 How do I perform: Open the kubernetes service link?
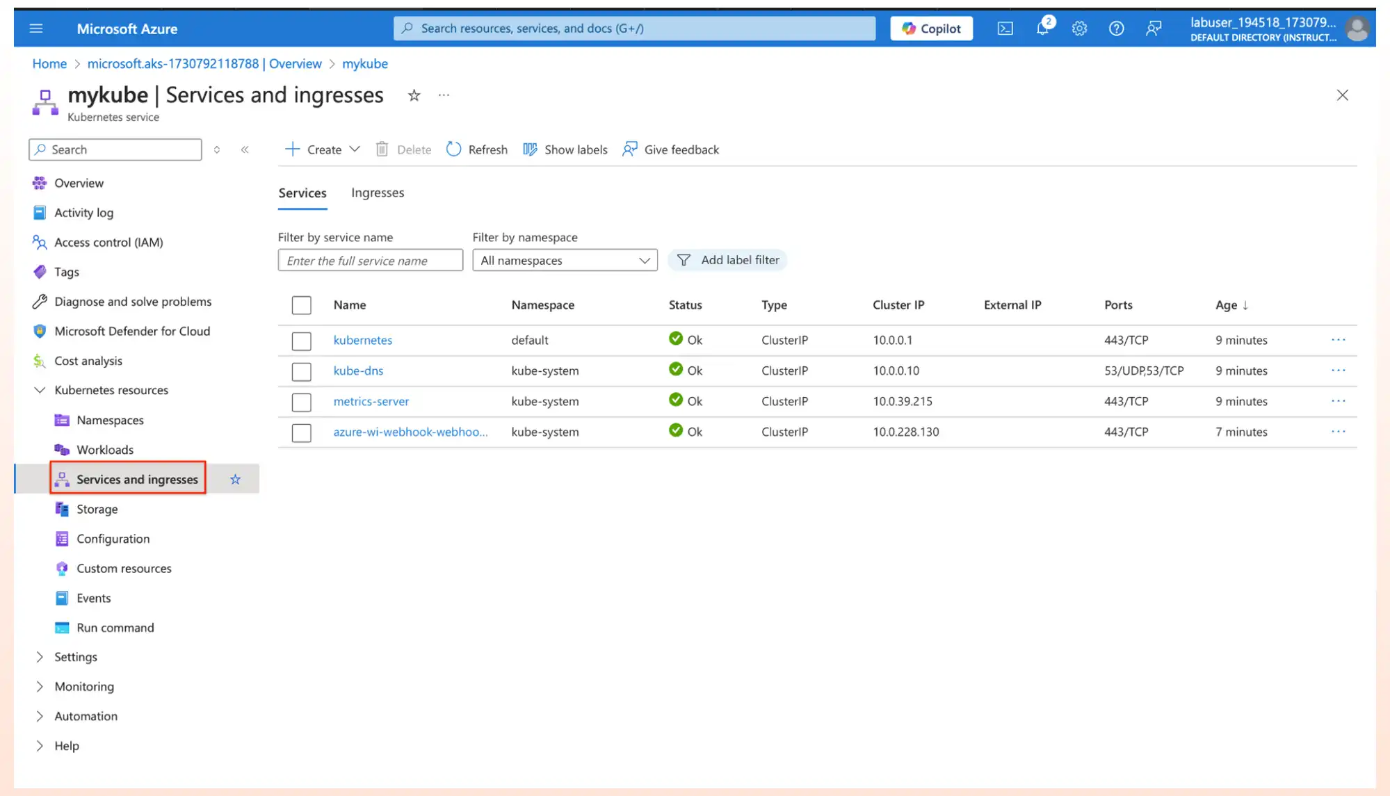[363, 340]
